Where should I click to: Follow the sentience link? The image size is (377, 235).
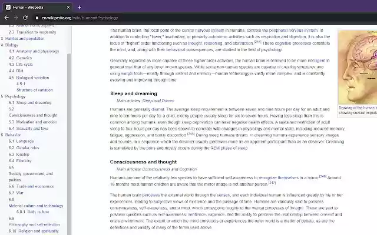(197, 214)
